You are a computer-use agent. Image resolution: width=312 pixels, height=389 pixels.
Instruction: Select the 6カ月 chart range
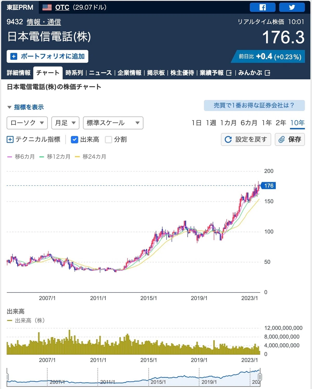(x=249, y=123)
